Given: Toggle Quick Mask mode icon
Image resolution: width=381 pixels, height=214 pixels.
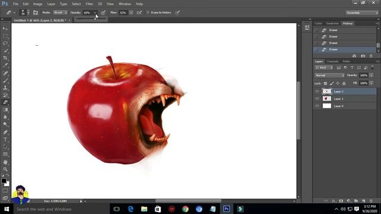Looking at the screenshot, I should [x=5, y=191].
